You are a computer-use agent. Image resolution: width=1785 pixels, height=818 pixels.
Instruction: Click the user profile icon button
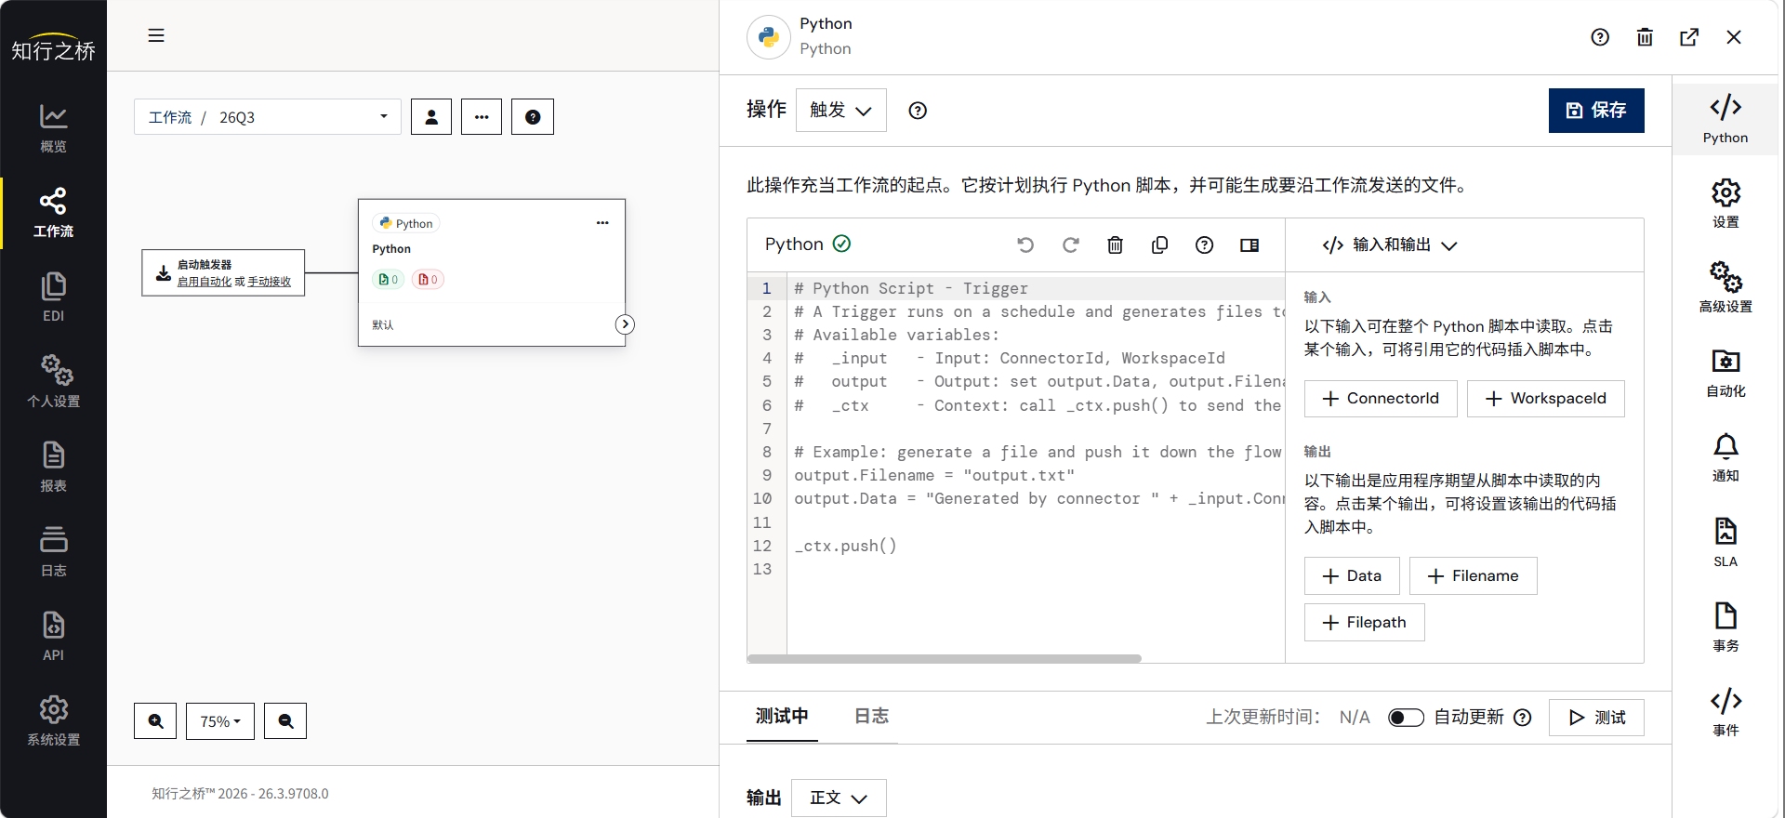[x=431, y=117]
